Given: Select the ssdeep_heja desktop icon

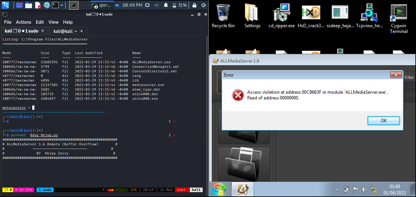Looking at the screenshot, I should coord(340,16).
